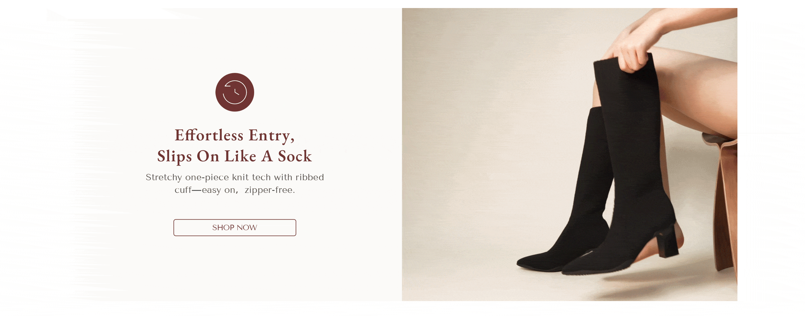This screenshot has height=316, width=805.
Task: Click the "zipper-free." text in the description
Action: 270,190
